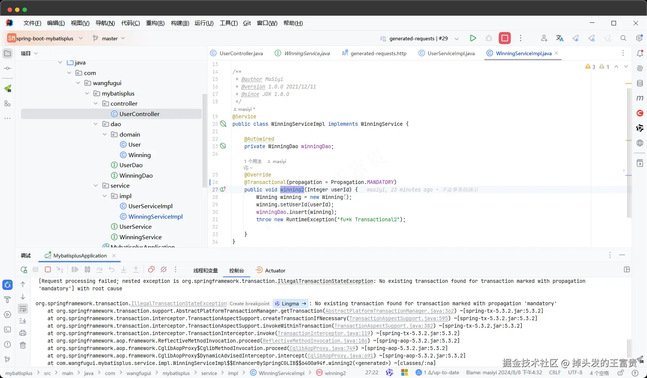The width and height of the screenshot is (647, 378).
Task: Open the Debug tool window bug icon
Action: [7, 285]
